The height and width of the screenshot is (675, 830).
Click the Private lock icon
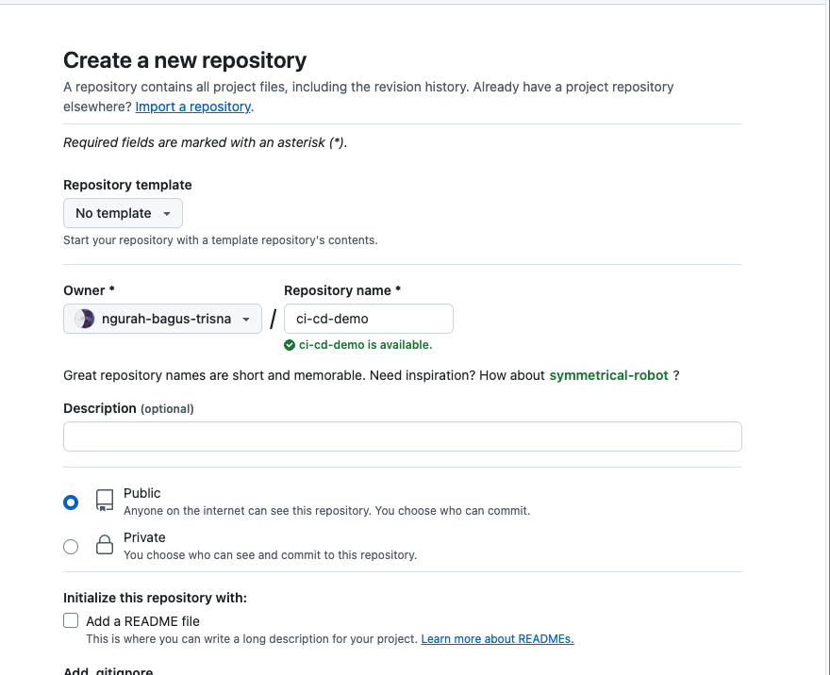(105, 545)
